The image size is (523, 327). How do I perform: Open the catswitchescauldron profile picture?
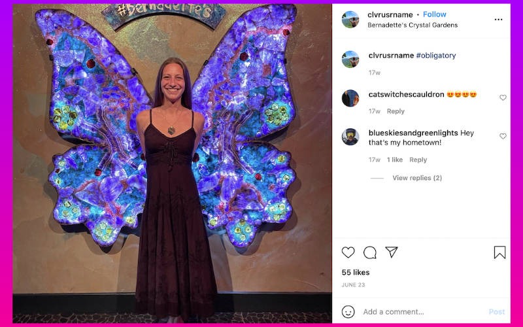click(350, 98)
